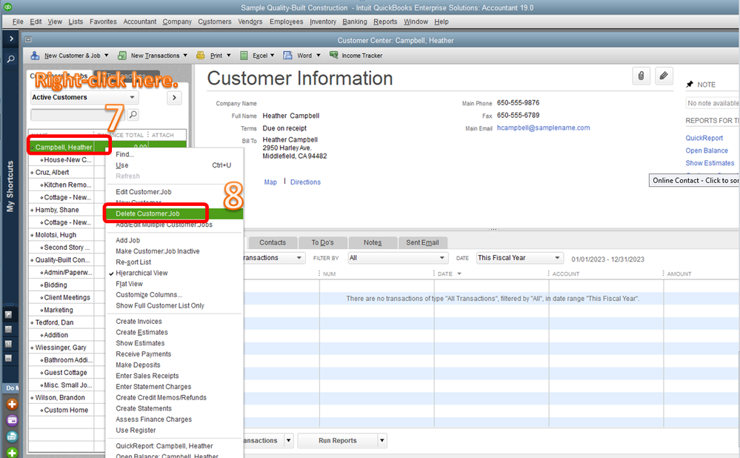Open New Transactions dropdown arrow

tap(185, 56)
